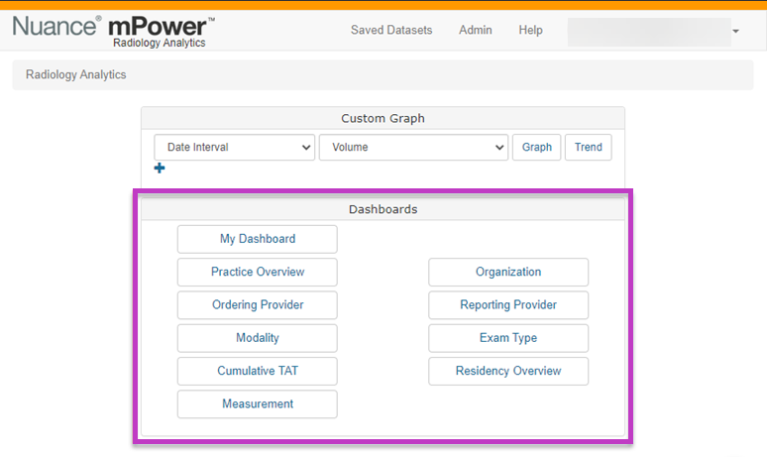Open the Ordering Provider dashboard
The image size is (767, 457).
258,304
